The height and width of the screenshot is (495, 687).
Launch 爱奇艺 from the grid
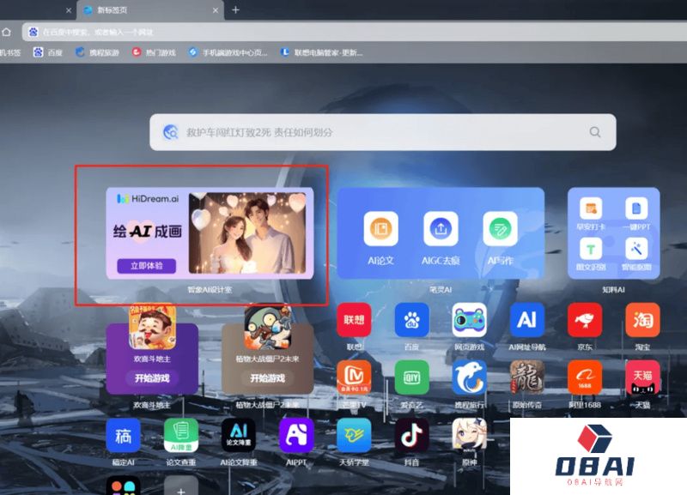point(411,377)
